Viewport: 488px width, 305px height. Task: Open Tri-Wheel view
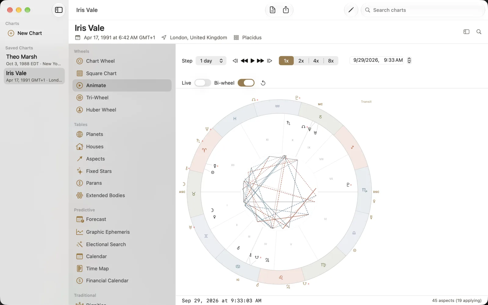[x=122, y=98]
